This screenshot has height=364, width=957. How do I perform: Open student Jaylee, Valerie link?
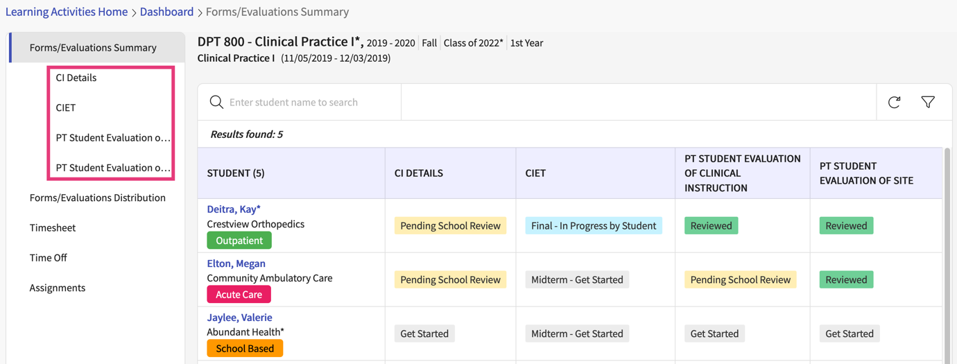point(239,318)
